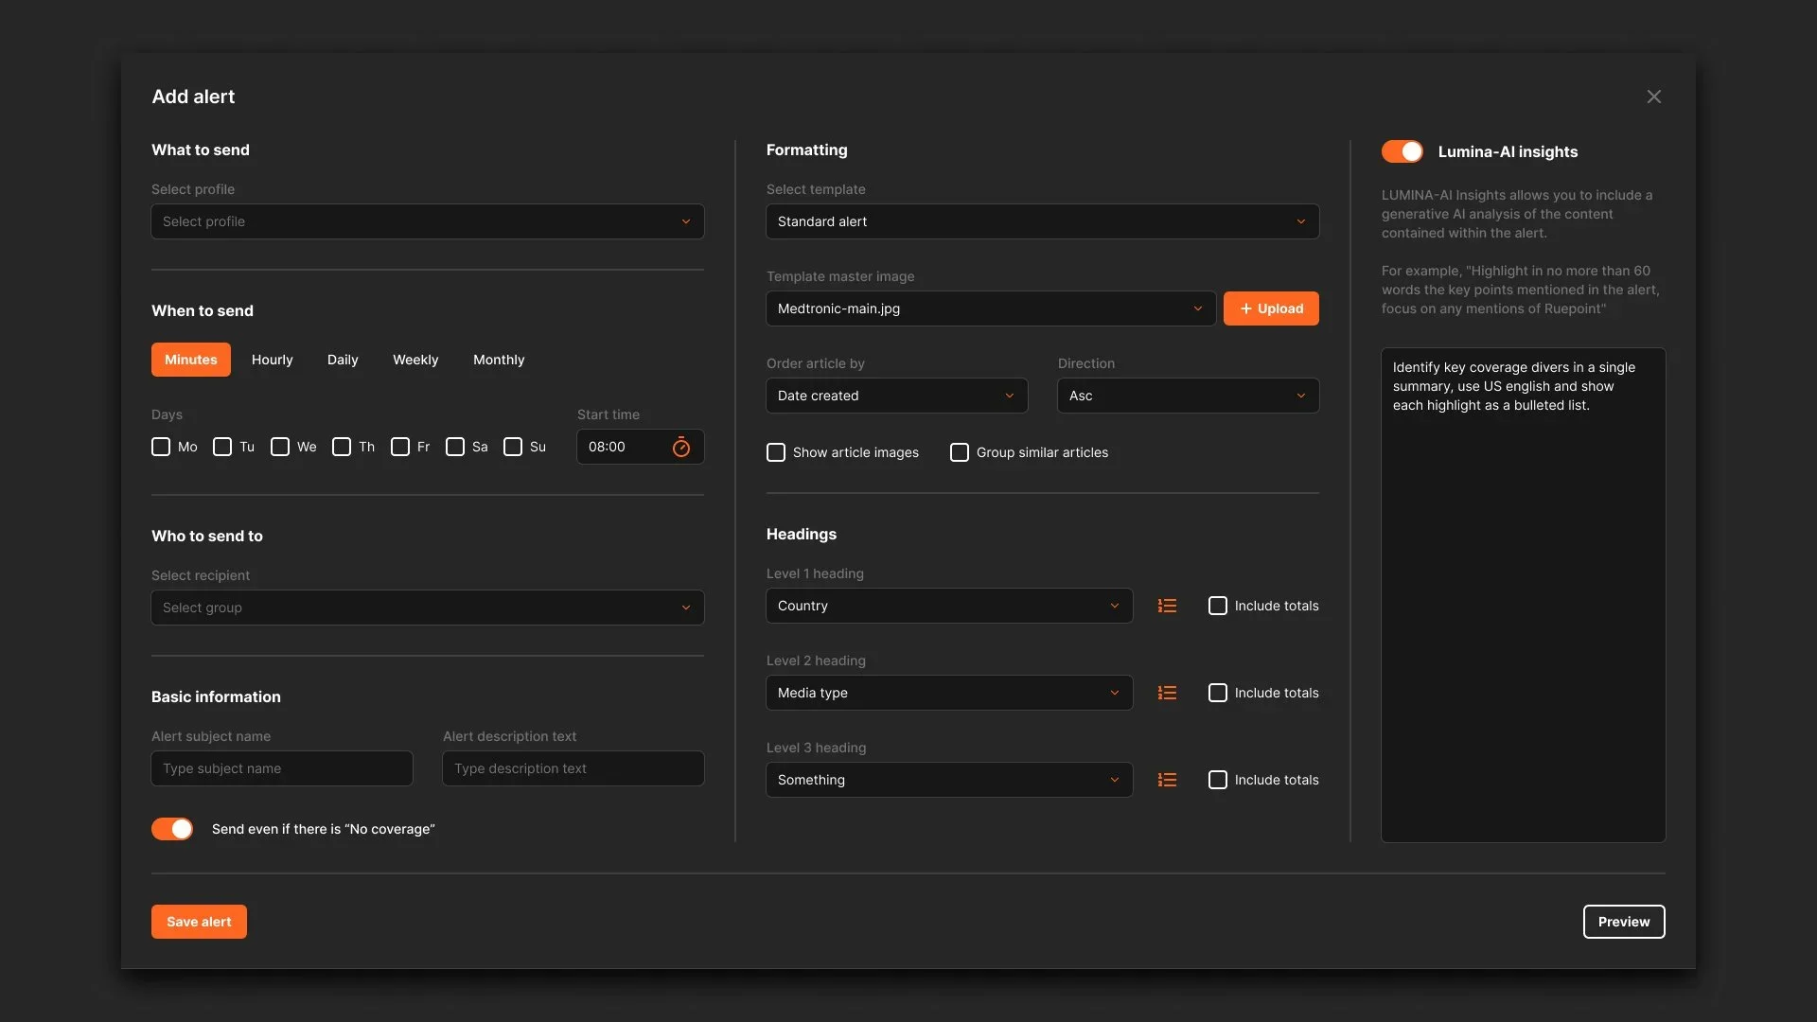
Task: Click the list icon beside Something heading
Action: coord(1167,780)
